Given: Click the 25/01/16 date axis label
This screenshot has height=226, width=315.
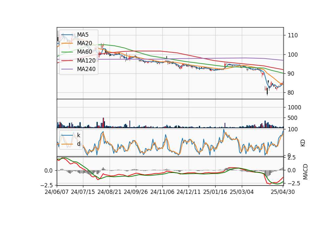Looking at the screenshot, I should tap(215, 192).
